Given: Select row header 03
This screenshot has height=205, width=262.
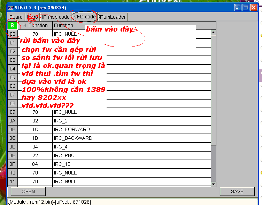Looking at the screenshot, I should (x=13, y=60).
